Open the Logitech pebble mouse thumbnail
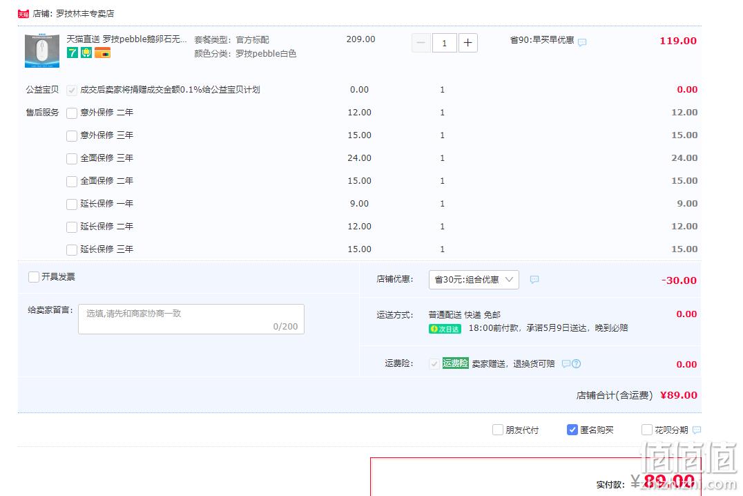 pos(42,50)
